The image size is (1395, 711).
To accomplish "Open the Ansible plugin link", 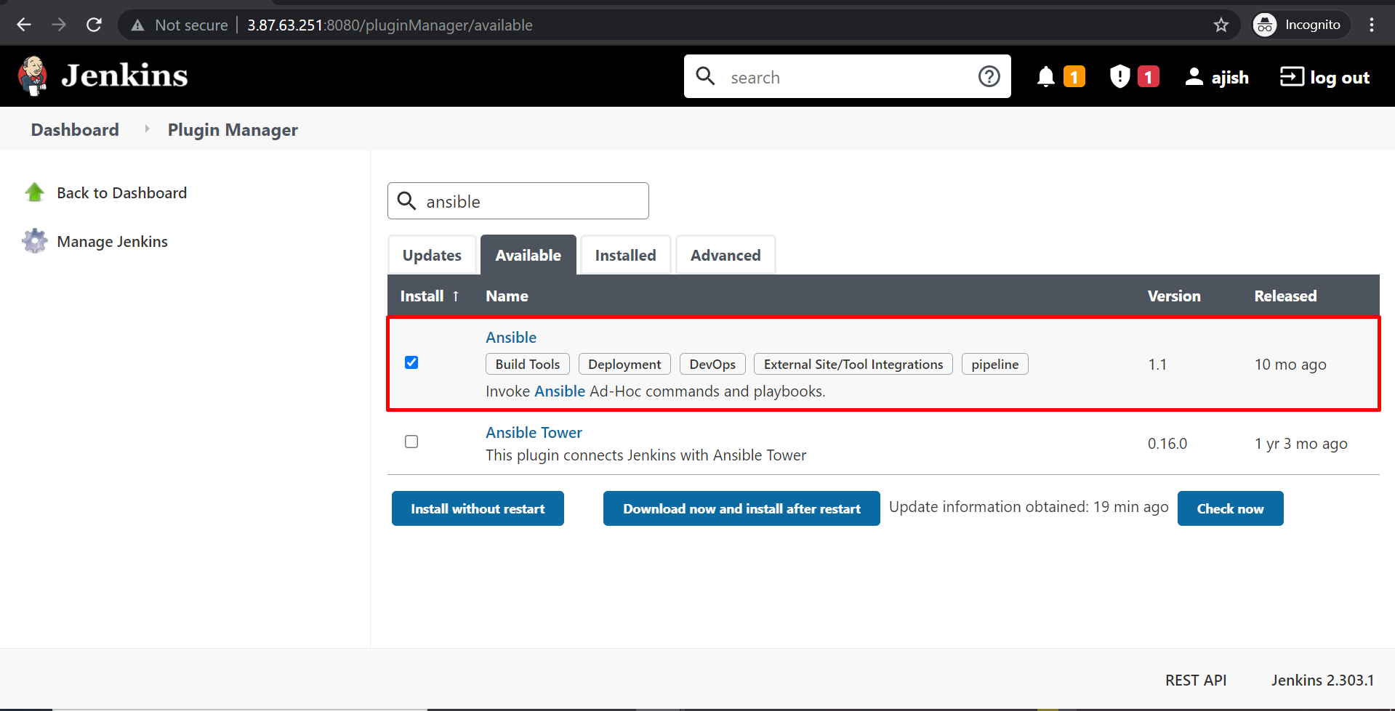I will point(511,338).
